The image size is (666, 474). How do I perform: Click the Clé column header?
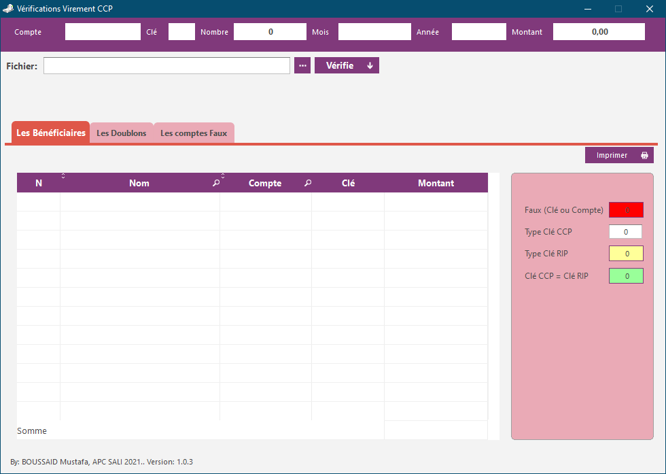pyautogui.click(x=348, y=183)
